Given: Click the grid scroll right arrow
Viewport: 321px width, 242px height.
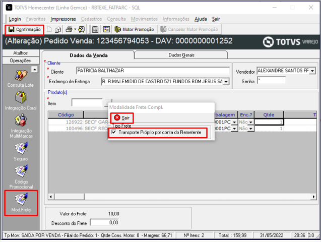Looking at the screenshot, I should (x=313, y=197).
